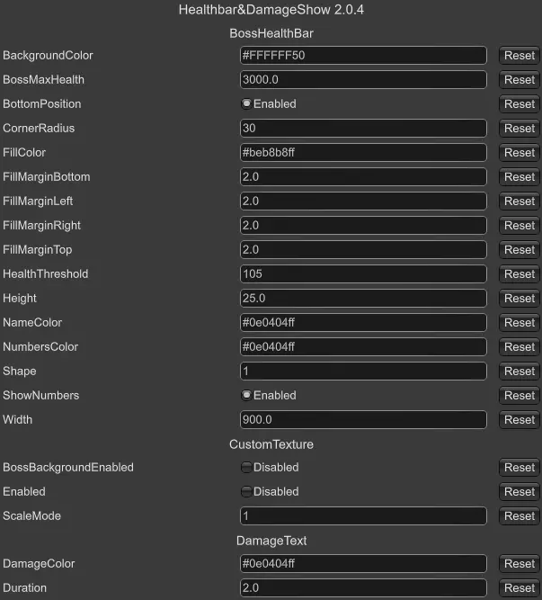Edit the BossMaxHealth value field

pyautogui.click(x=363, y=80)
